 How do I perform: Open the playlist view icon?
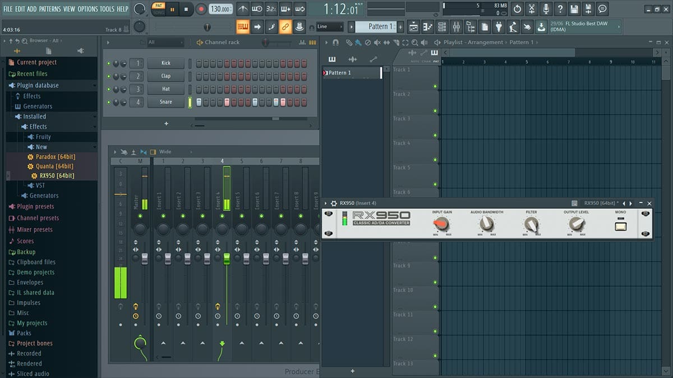point(413,26)
